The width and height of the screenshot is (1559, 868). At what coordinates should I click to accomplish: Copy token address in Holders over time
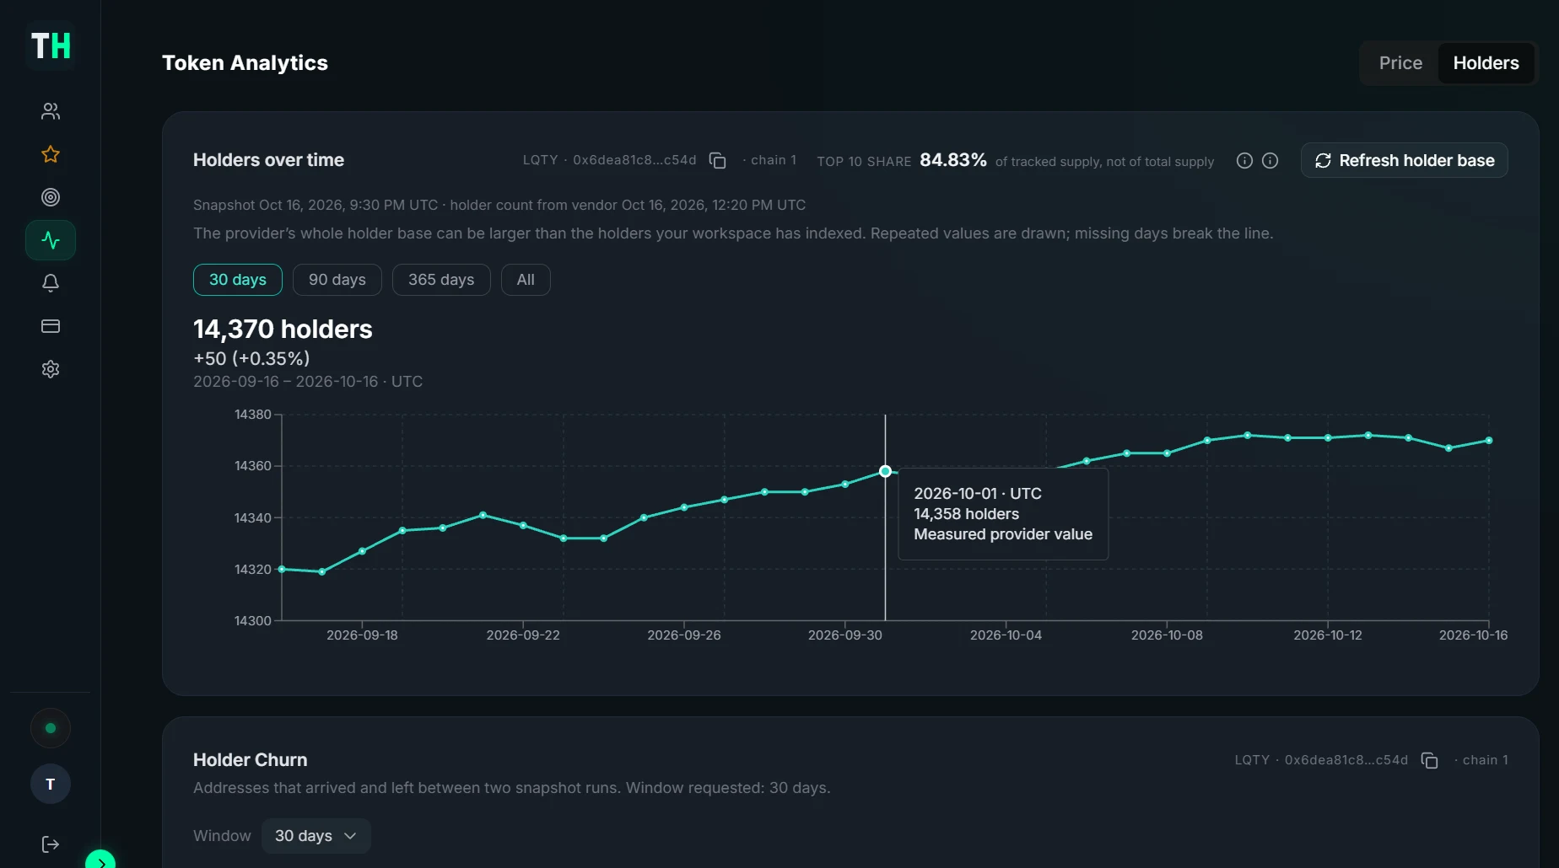[x=718, y=160]
